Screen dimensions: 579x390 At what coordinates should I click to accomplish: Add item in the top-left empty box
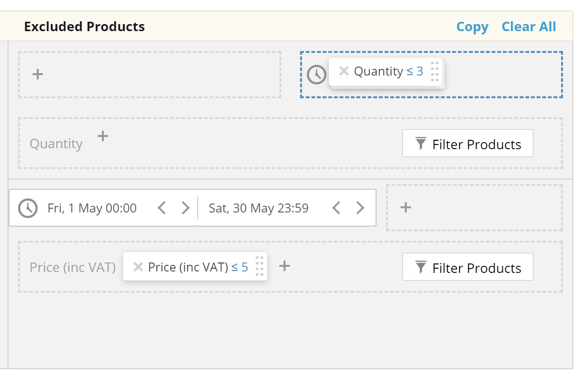(x=38, y=74)
